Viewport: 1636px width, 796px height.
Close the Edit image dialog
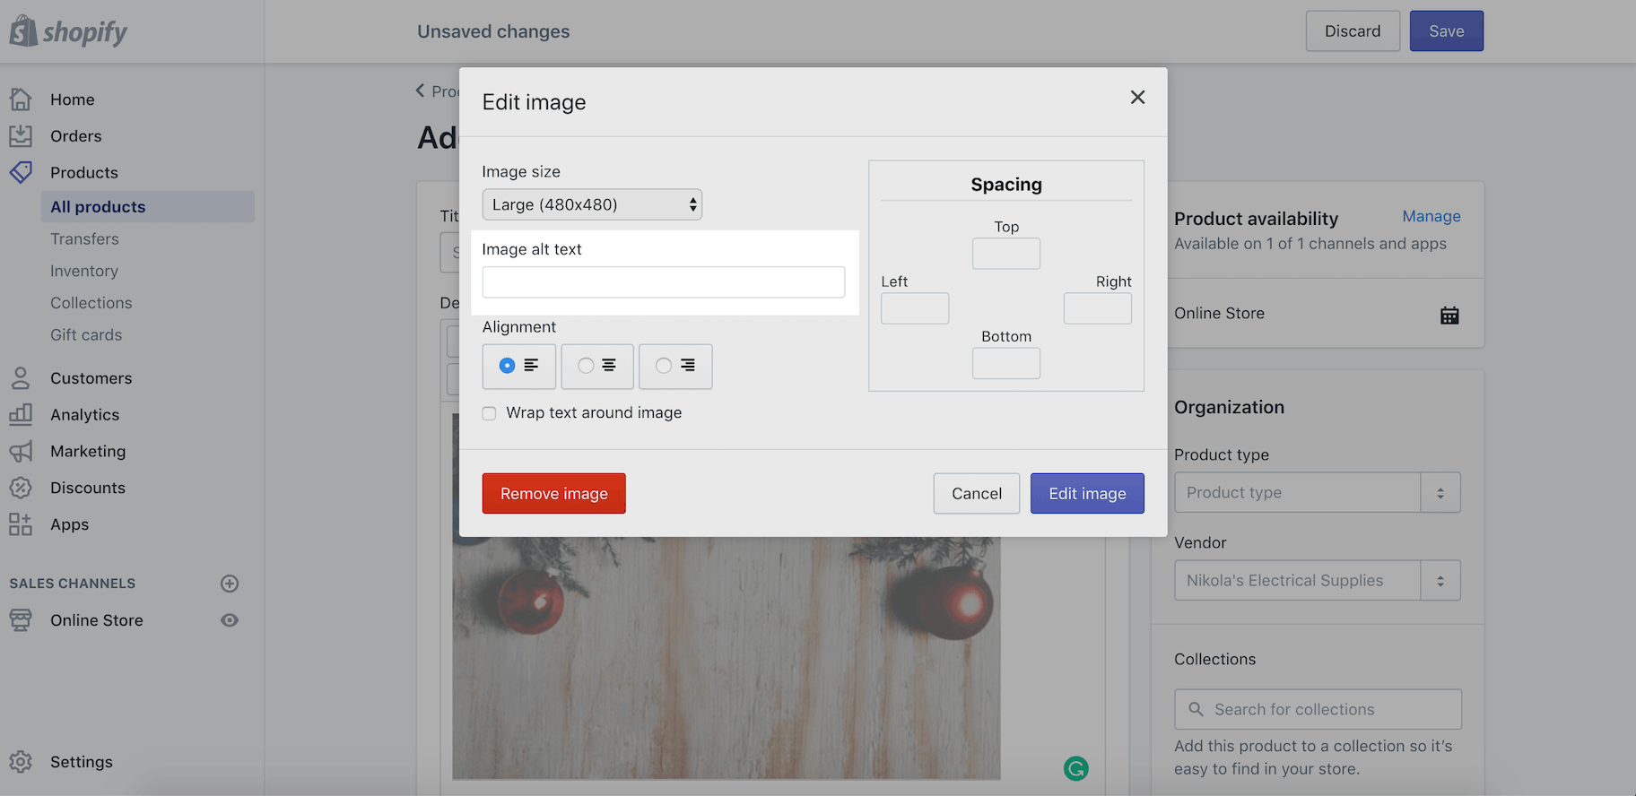click(1137, 97)
